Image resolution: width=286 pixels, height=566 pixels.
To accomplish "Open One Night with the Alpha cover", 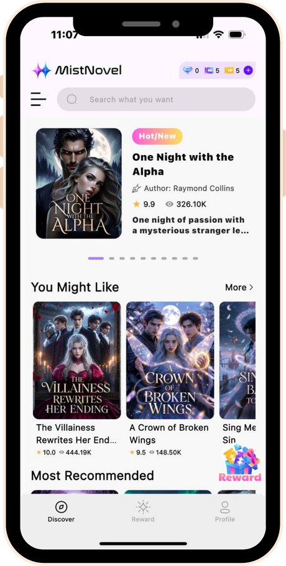I will pos(78,183).
